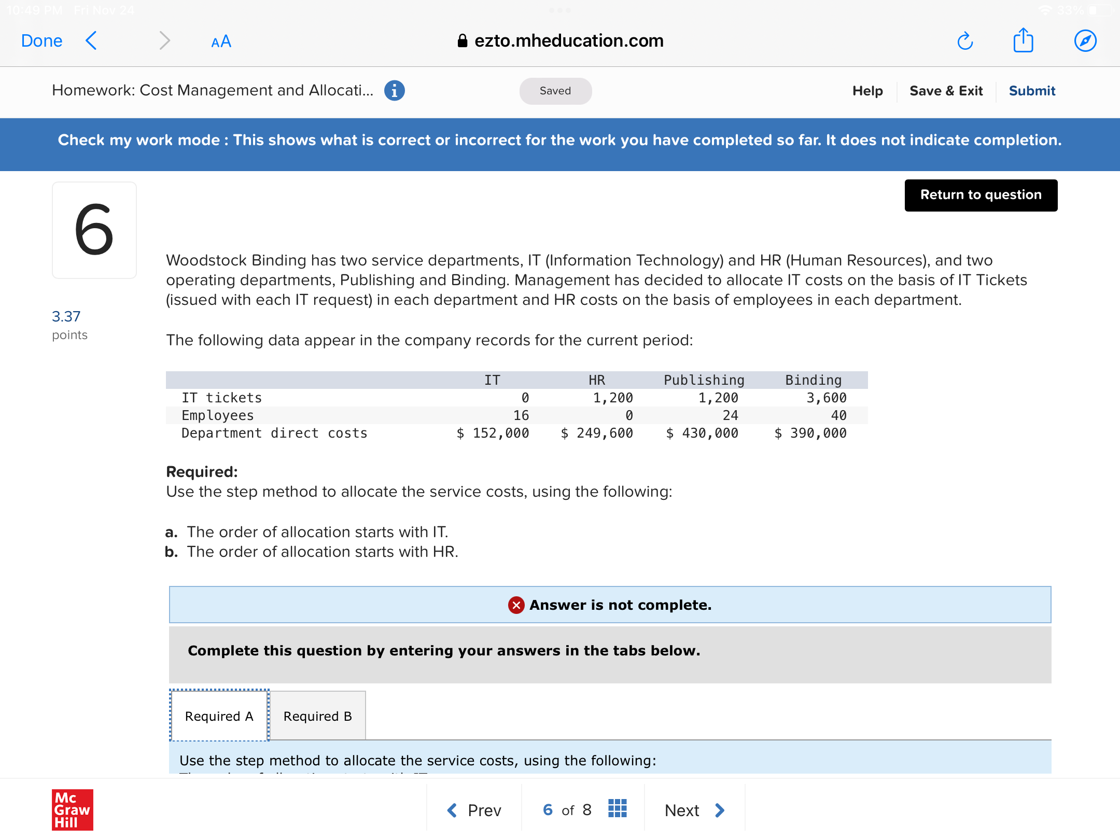This screenshot has height=840, width=1120.
Task: Switch to the Required B tab
Action: tap(317, 716)
